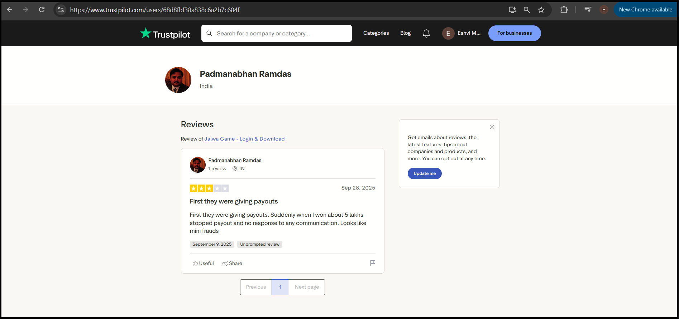679x319 pixels.
Task: Select page 1 in pagination
Action: pyautogui.click(x=280, y=287)
